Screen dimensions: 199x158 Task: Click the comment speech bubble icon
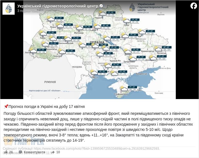pos(20,152)
